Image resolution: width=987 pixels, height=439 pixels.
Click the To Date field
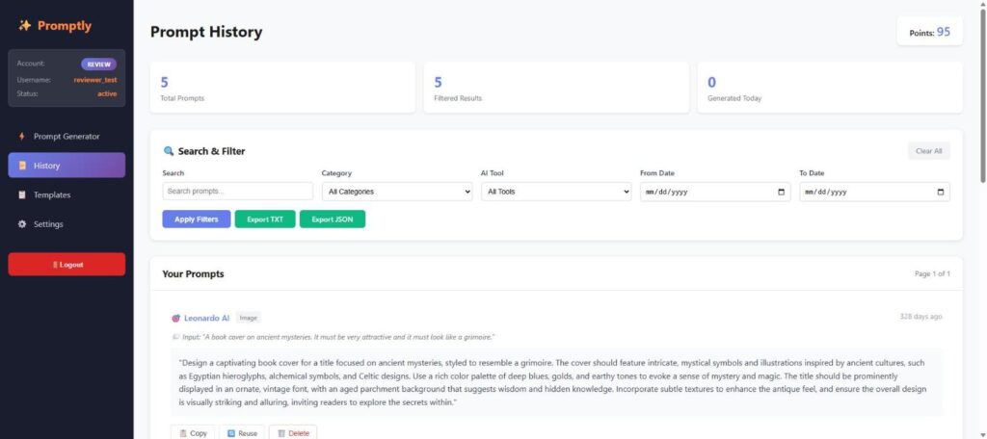[x=874, y=192]
